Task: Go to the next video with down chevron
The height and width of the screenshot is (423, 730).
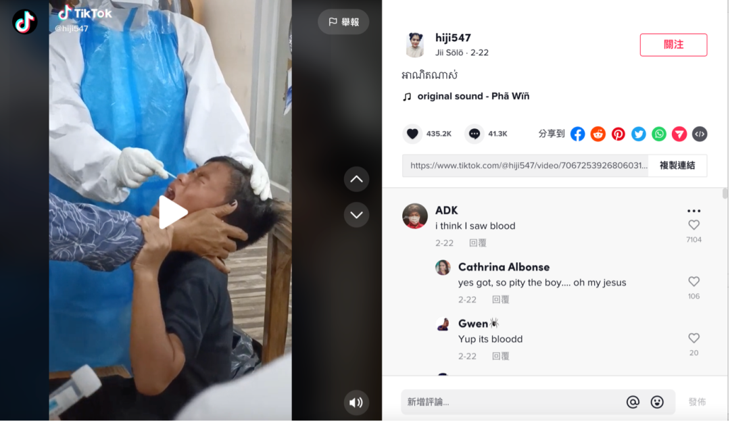Action: click(357, 215)
